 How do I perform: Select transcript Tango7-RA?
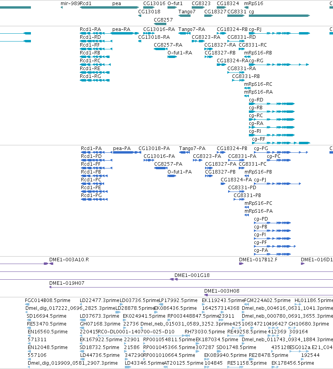pos(191,29)
